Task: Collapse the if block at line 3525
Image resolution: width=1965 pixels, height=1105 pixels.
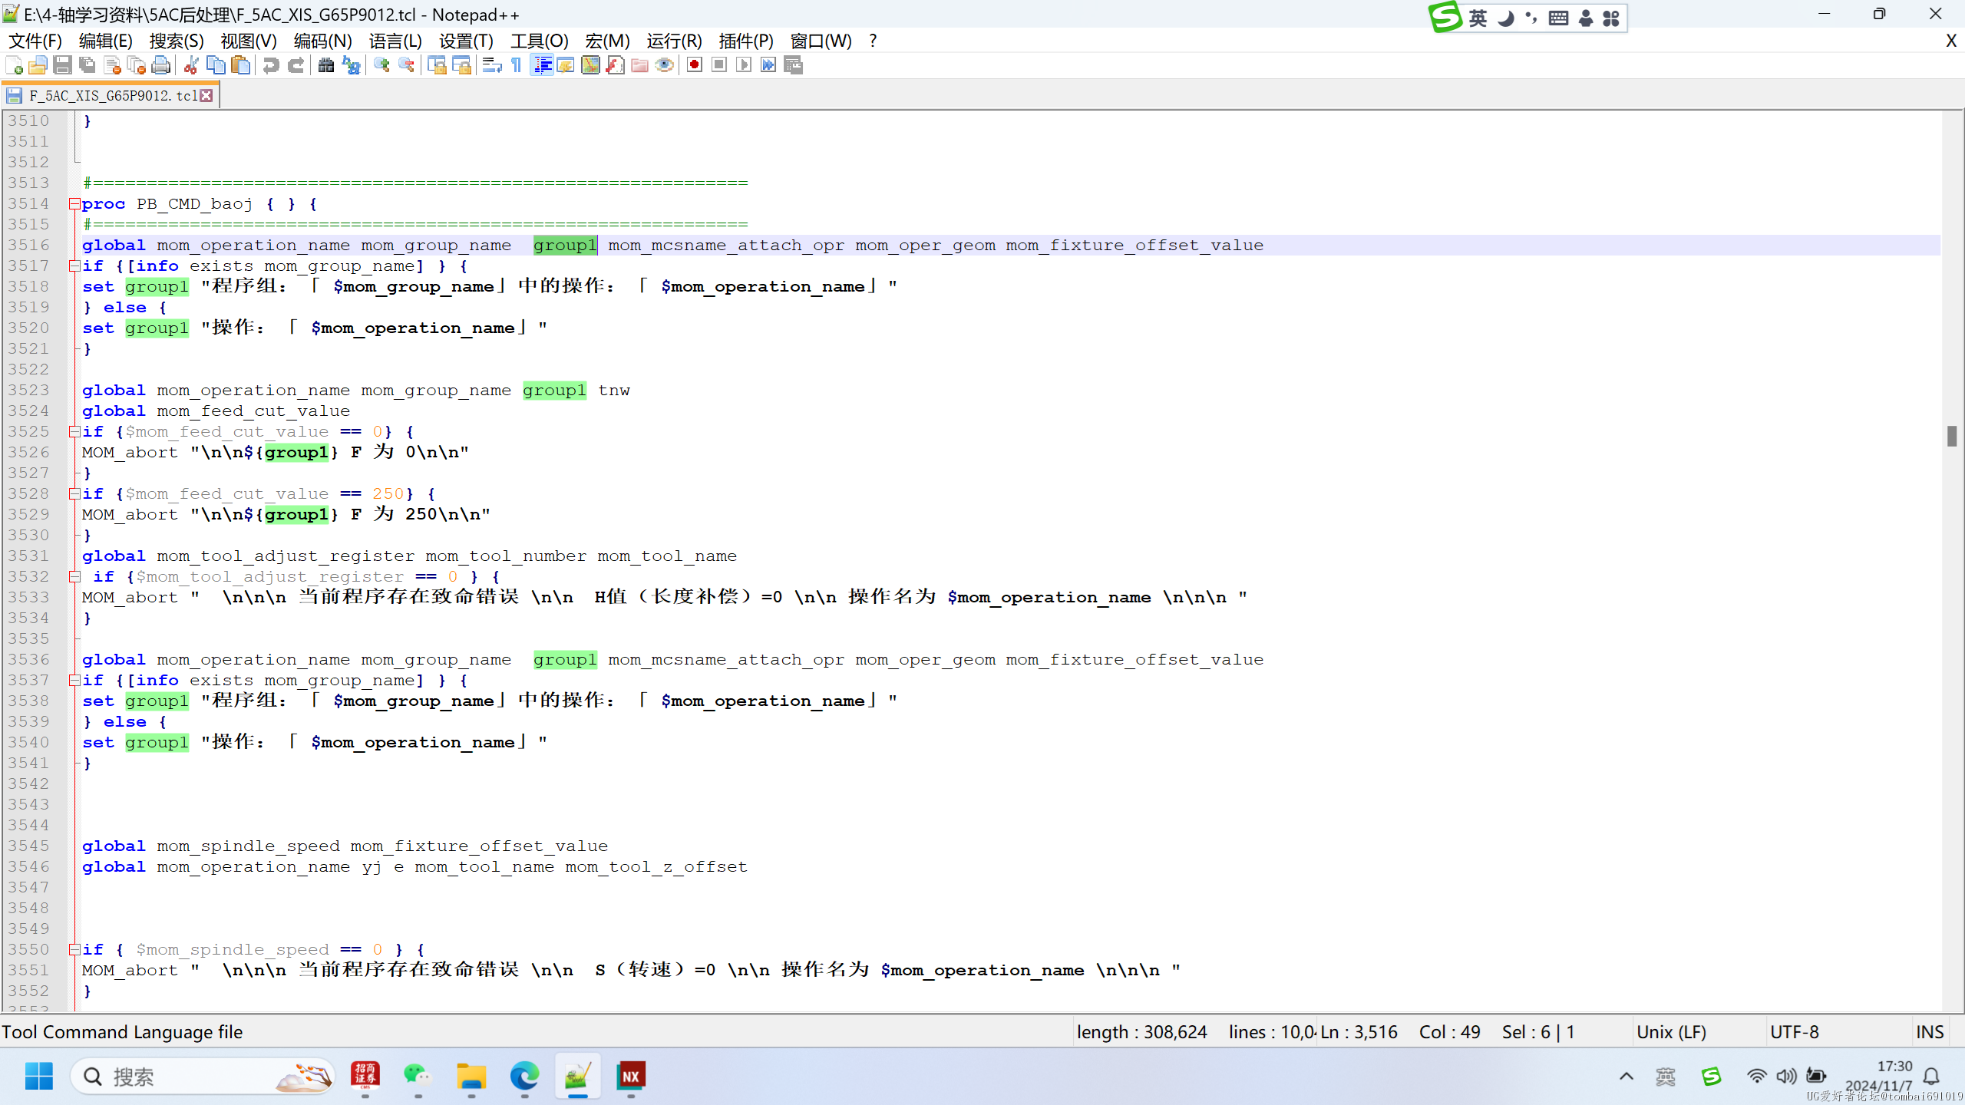Action: tap(74, 432)
